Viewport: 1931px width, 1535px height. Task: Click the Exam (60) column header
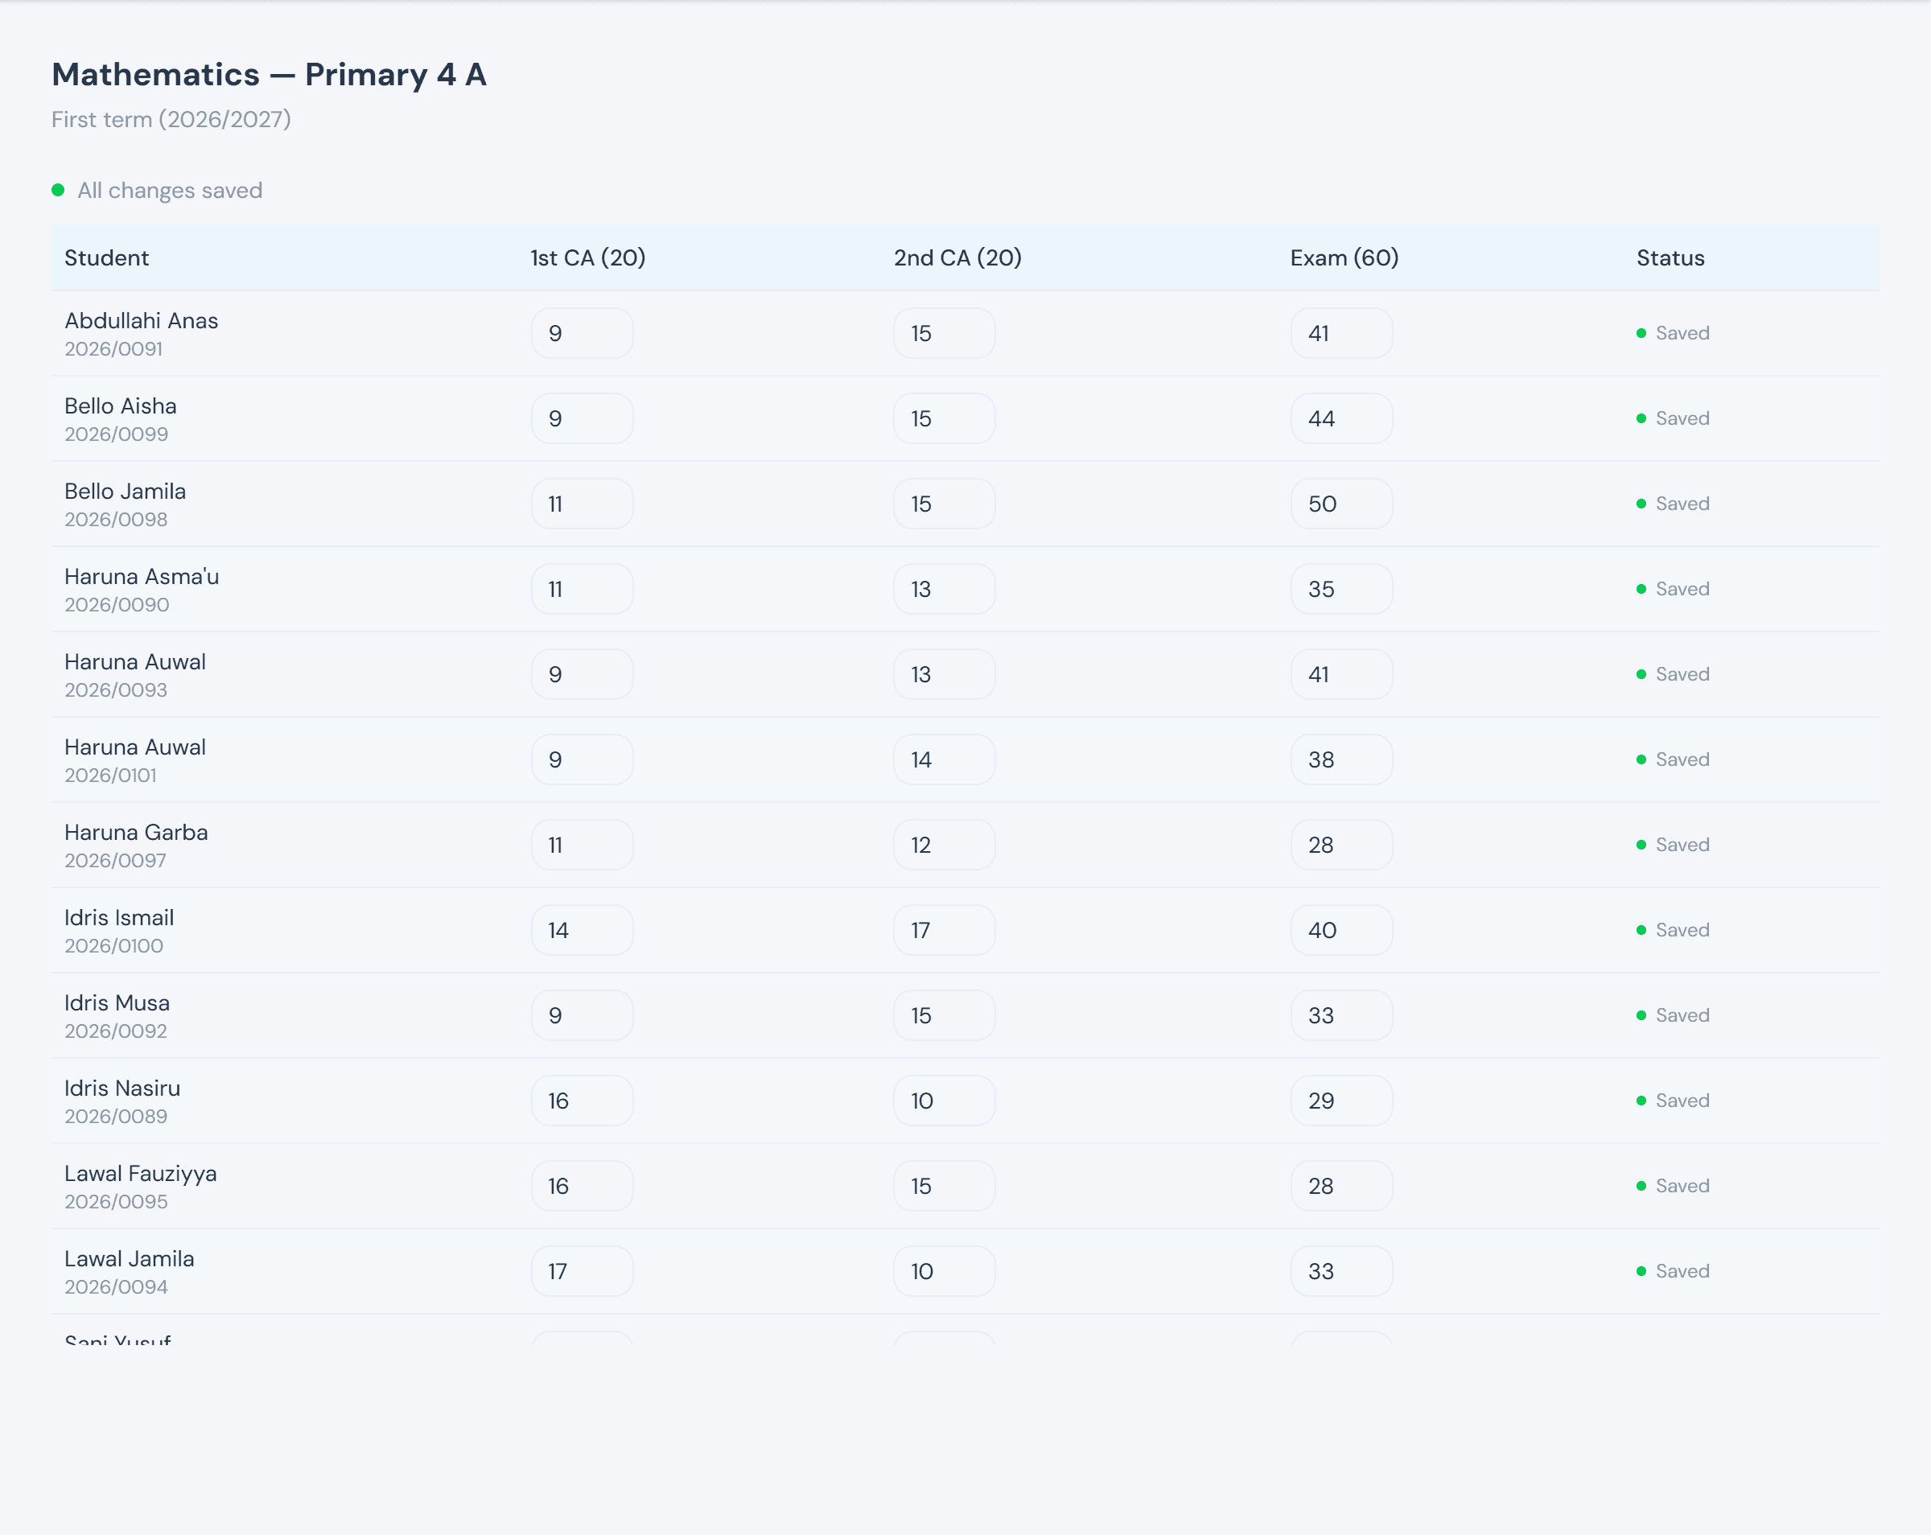point(1344,258)
